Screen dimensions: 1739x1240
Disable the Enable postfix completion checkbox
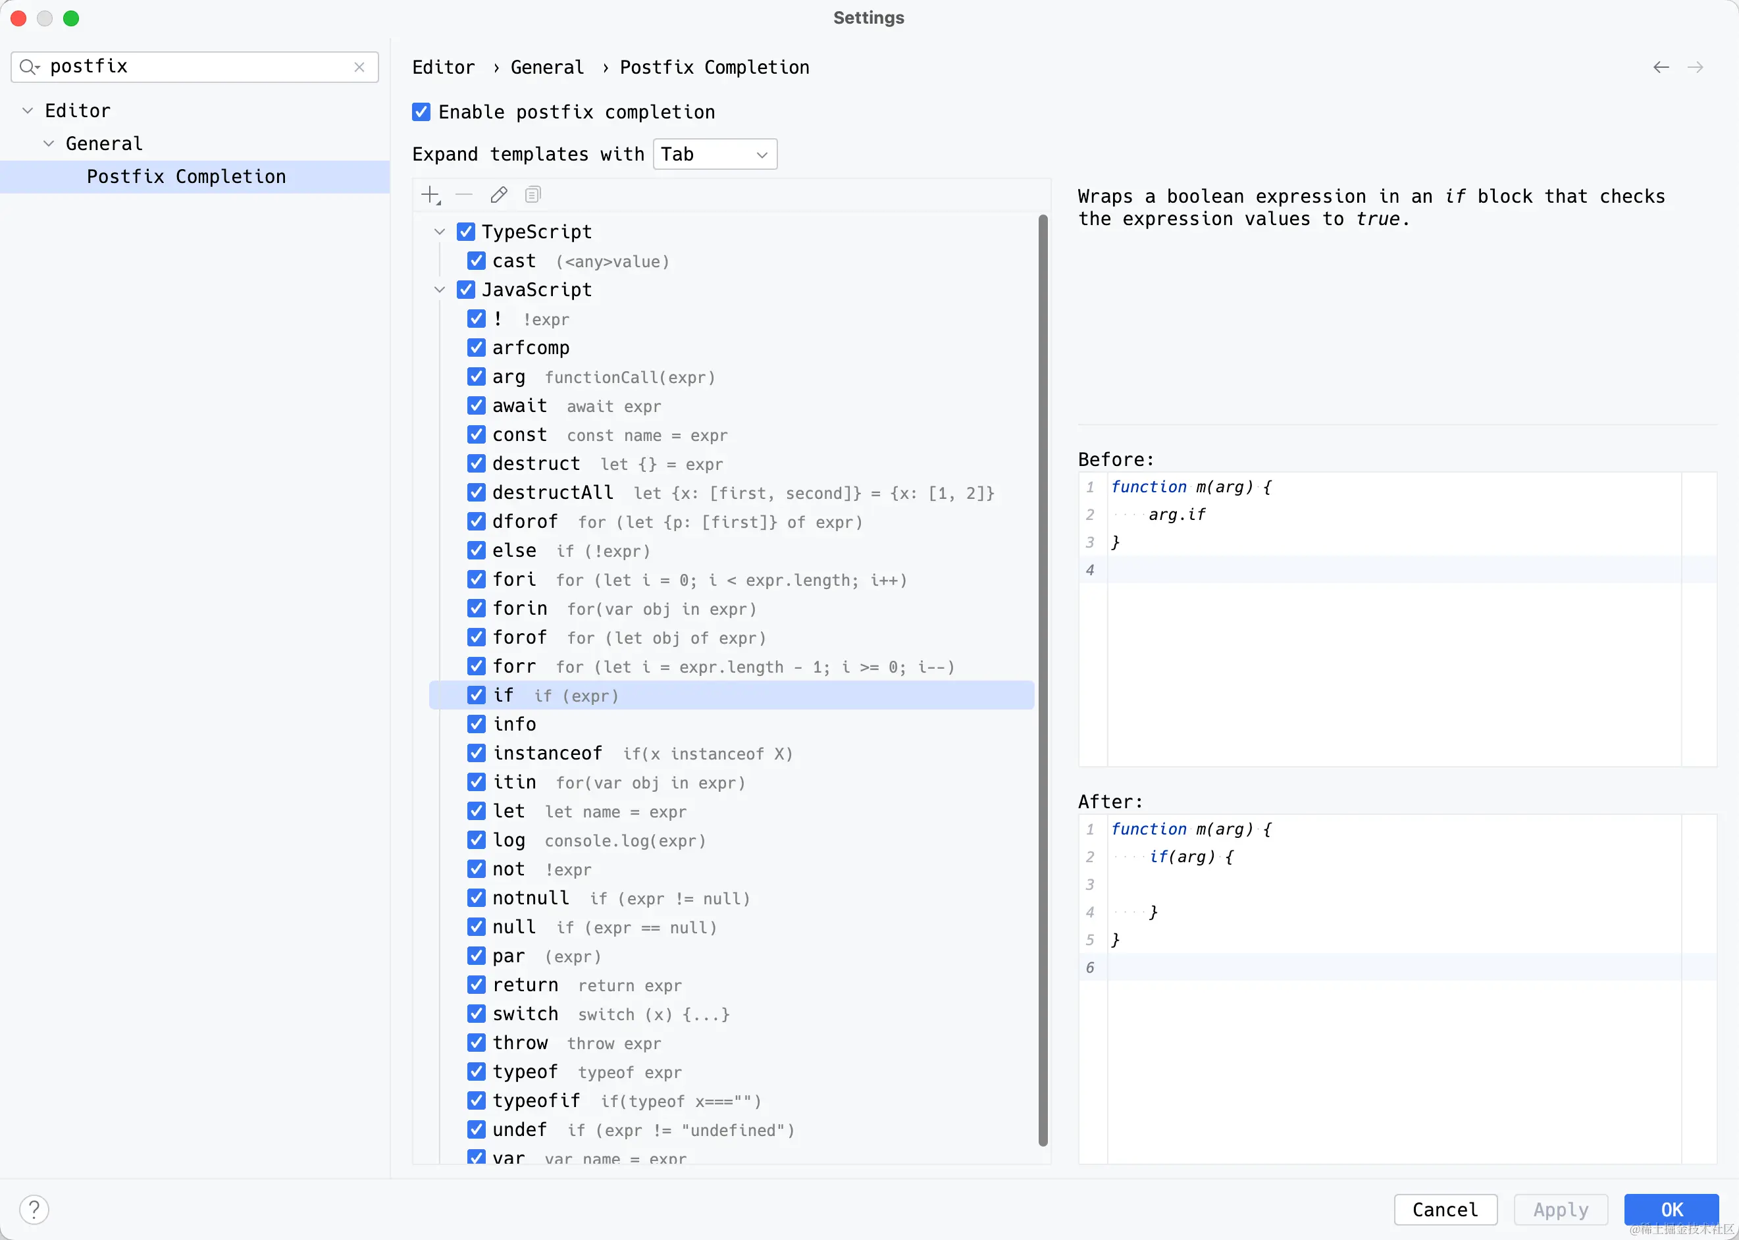(421, 113)
